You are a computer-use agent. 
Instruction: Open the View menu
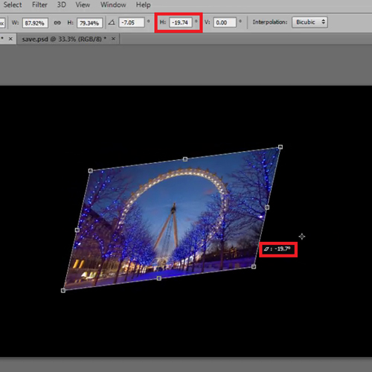[x=83, y=4]
